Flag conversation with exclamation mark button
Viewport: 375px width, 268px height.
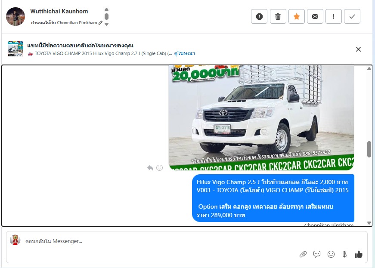coord(334,16)
